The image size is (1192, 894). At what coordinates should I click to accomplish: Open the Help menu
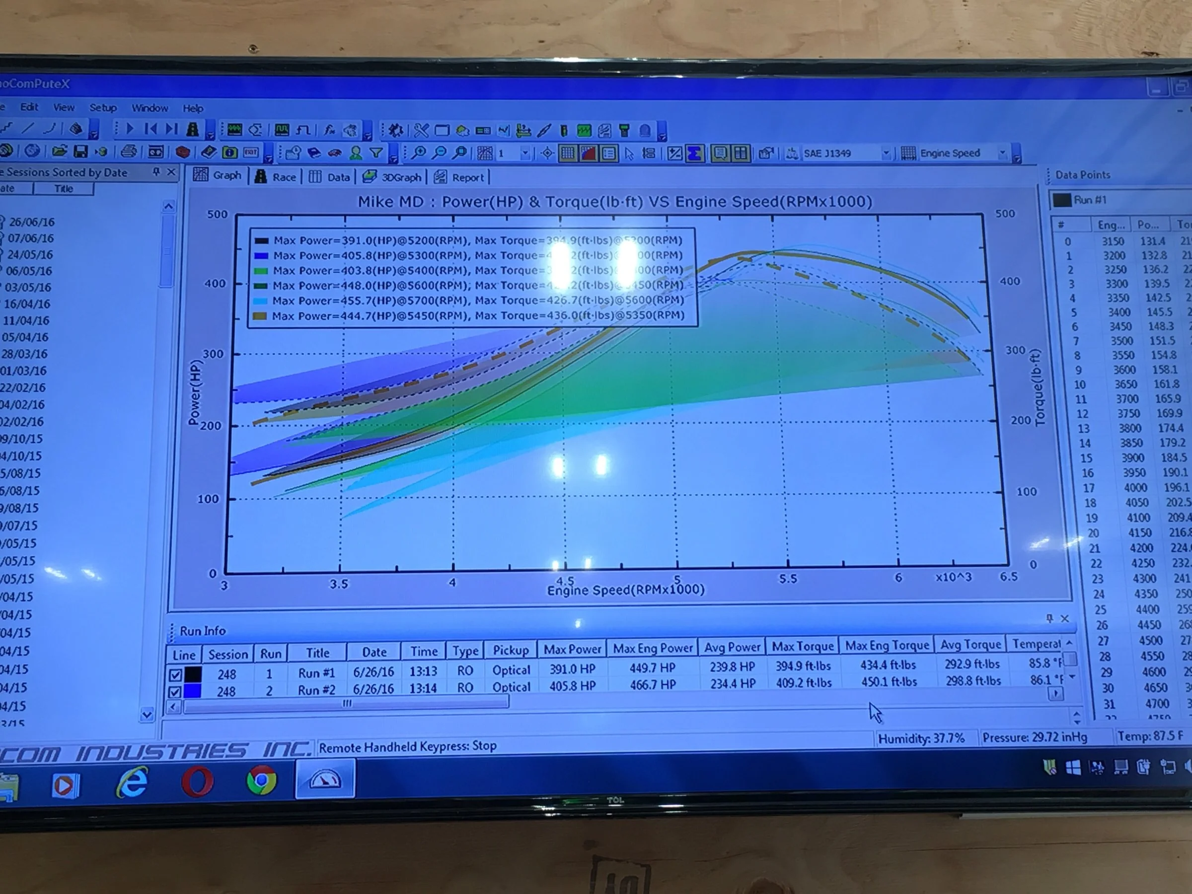click(x=192, y=108)
